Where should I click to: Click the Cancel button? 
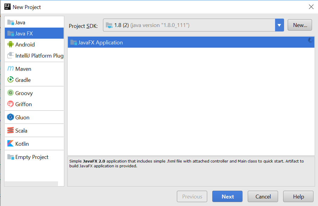[x=263, y=196]
